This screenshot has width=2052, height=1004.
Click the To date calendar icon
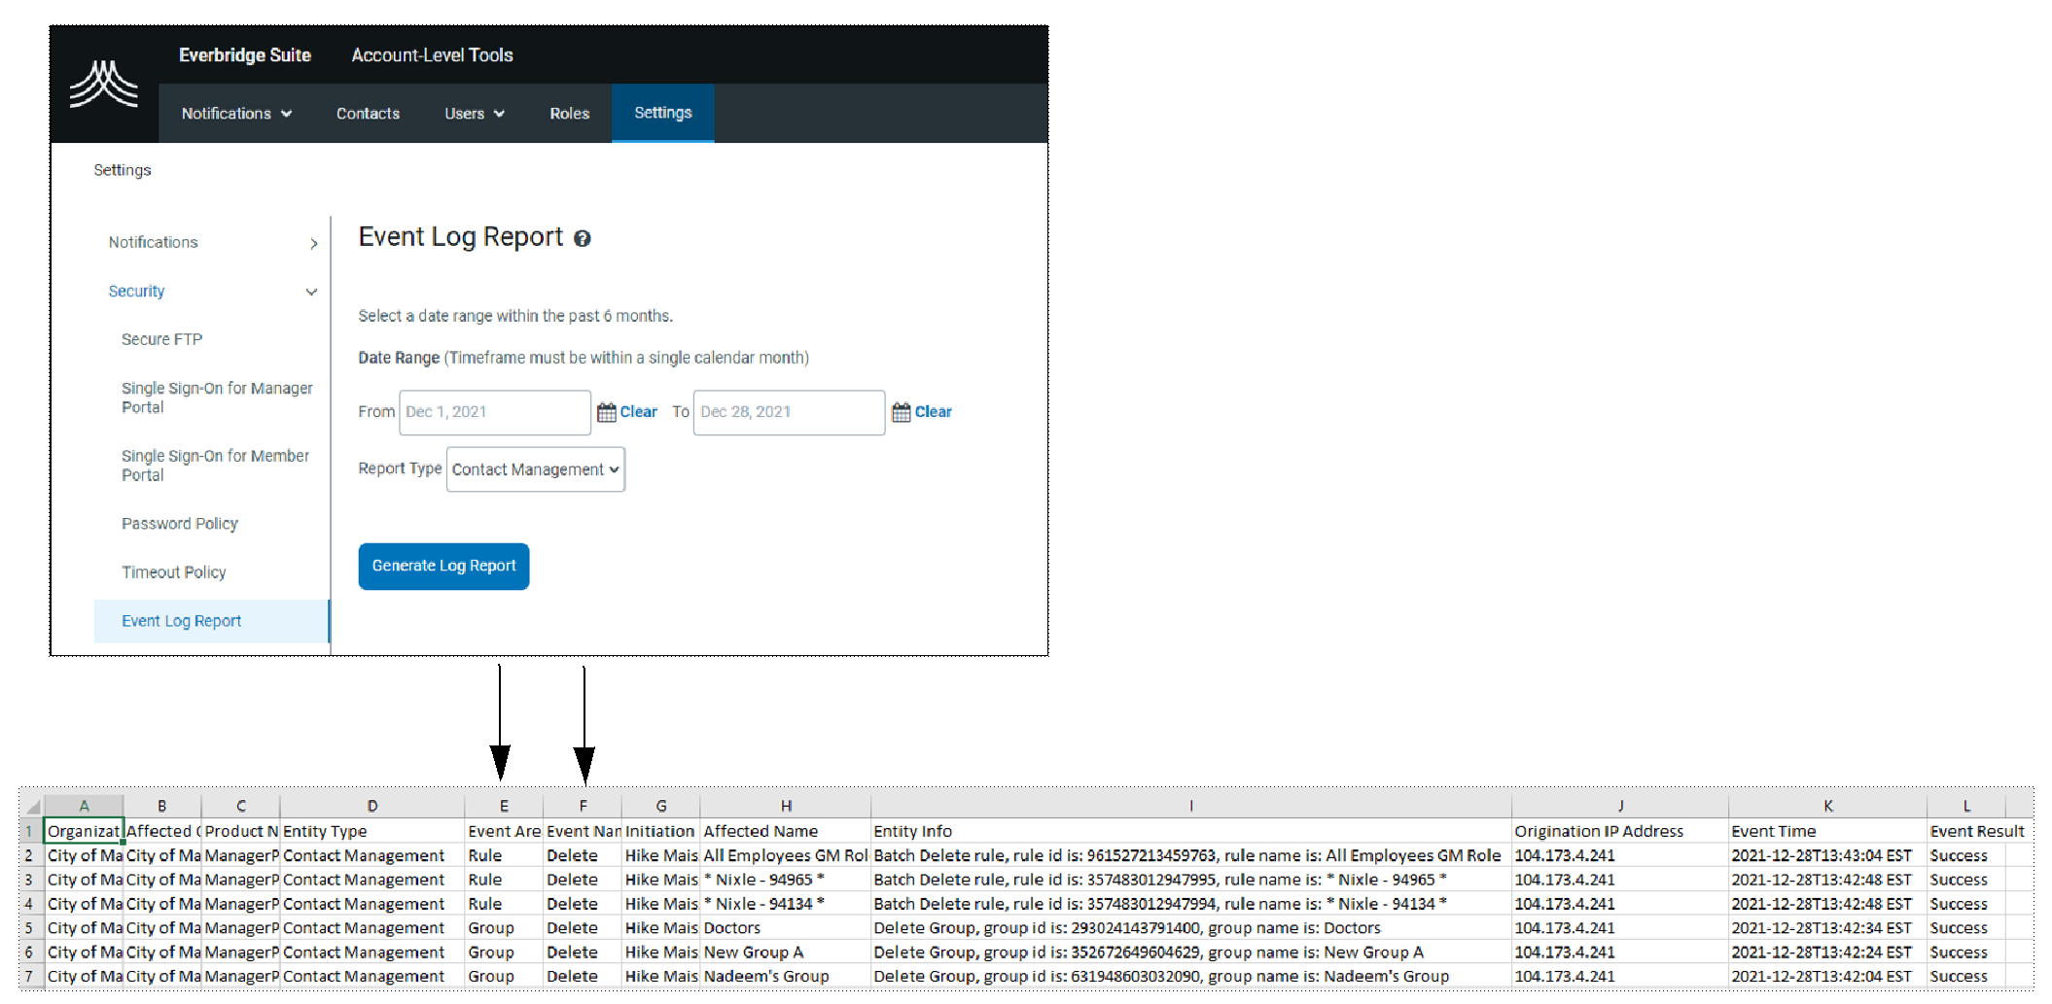pos(900,412)
